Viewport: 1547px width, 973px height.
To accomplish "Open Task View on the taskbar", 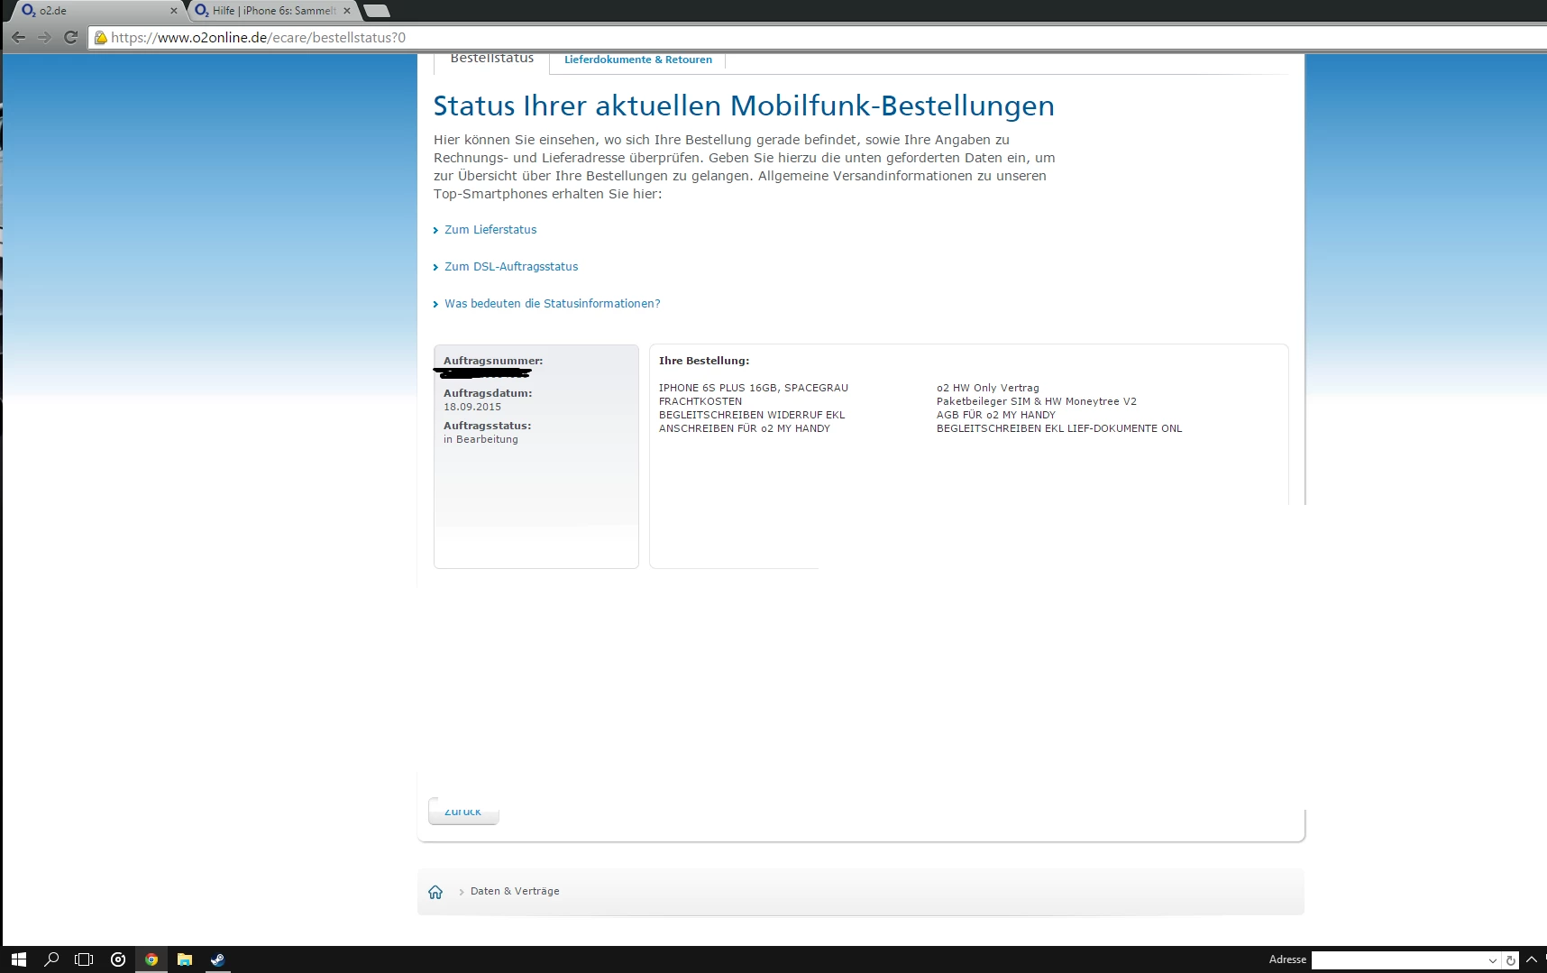I will point(84,959).
